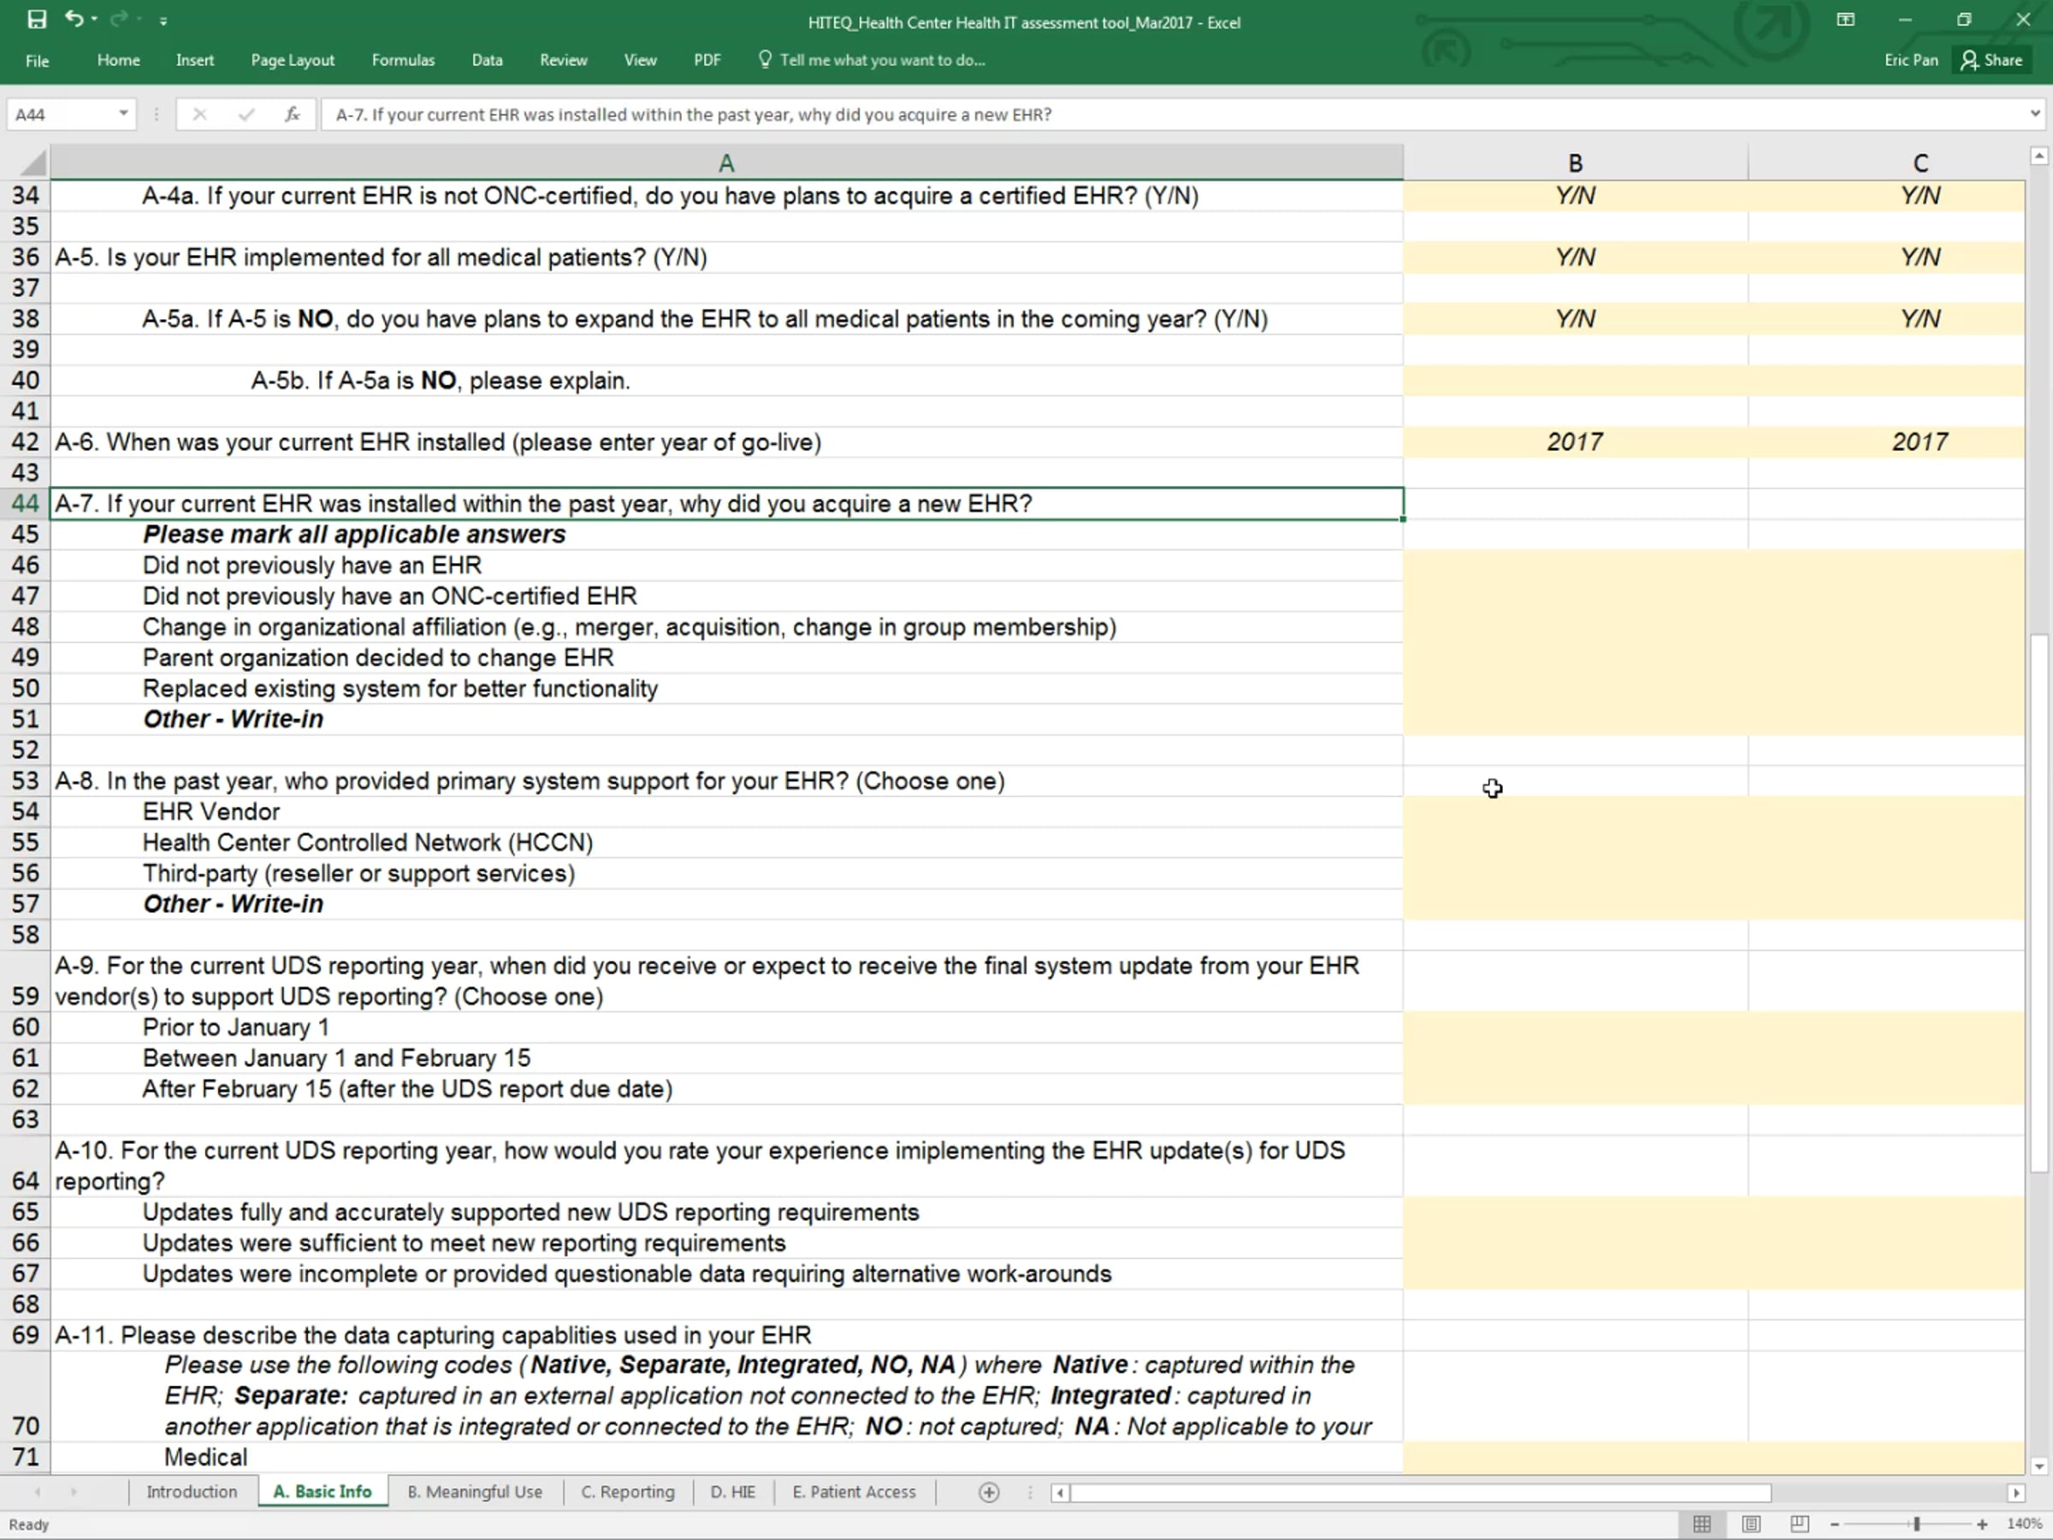The height and width of the screenshot is (1540, 2053).
Task: Click the Tell me search field
Action: click(x=882, y=61)
